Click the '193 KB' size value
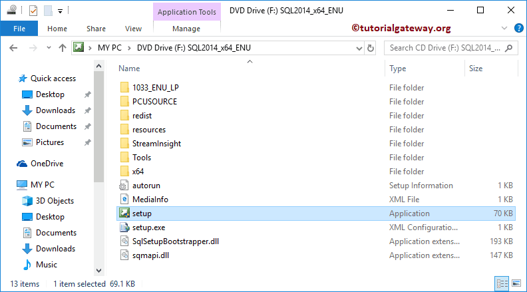This screenshot has height=292, width=527. 501,241
